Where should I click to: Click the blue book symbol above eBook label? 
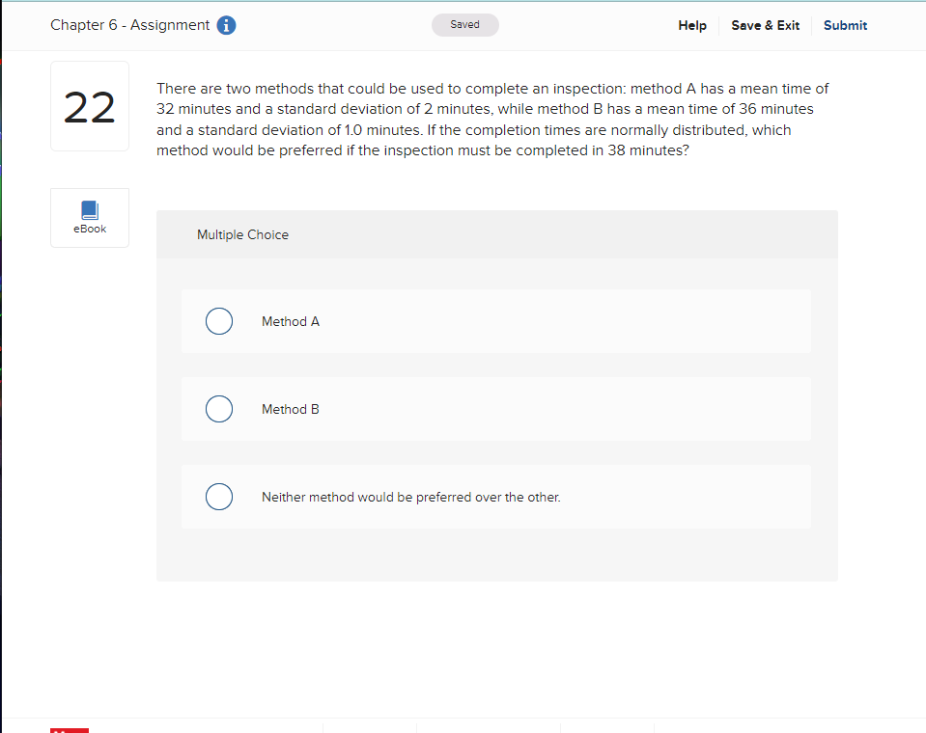pyautogui.click(x=89, y=210)
